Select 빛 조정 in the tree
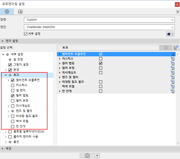 18,59
